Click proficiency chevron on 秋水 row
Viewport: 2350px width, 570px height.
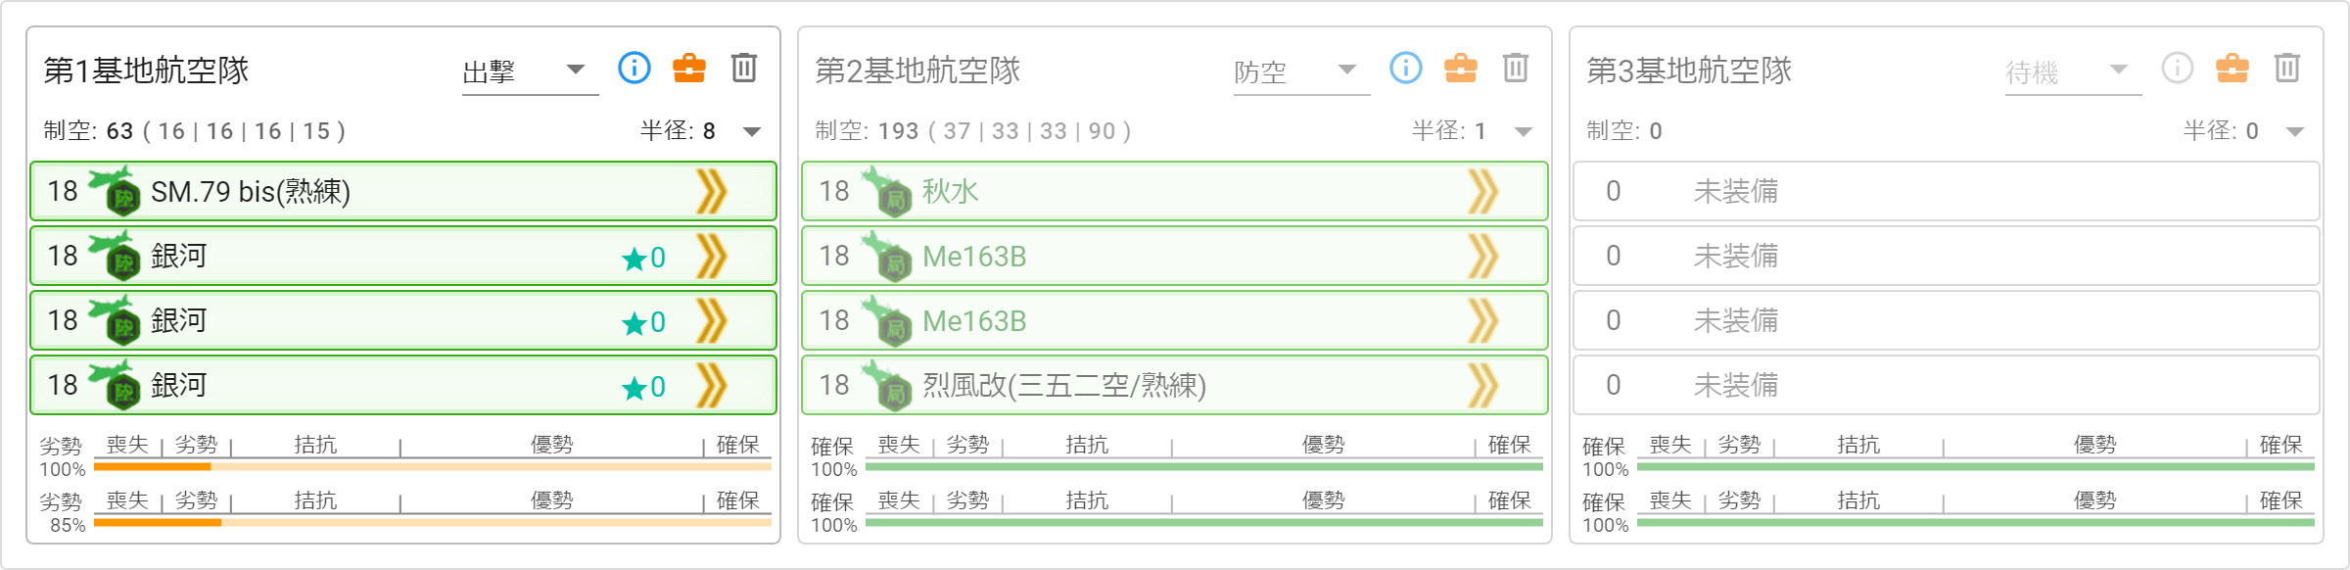(1483, 191)
